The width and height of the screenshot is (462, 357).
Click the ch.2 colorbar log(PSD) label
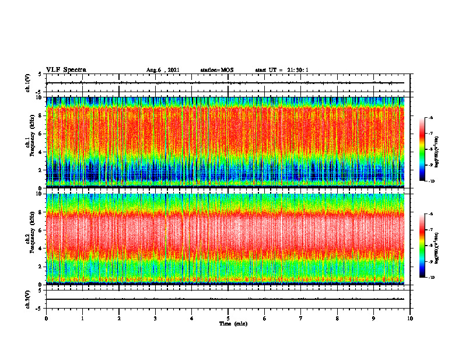(x=437, y=249)
